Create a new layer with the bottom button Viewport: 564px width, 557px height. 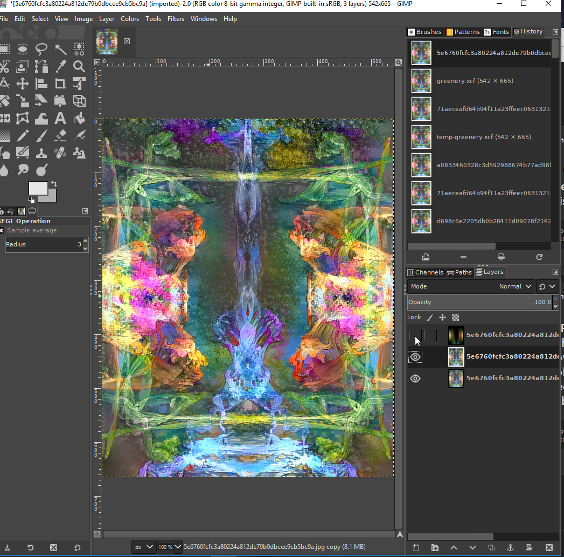416,547
